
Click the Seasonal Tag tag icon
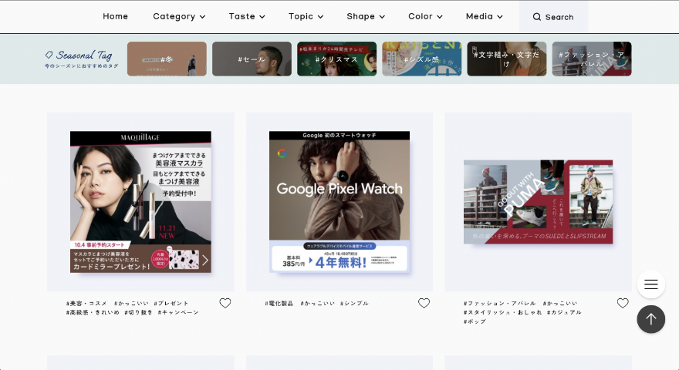click(x=49, y=55)
